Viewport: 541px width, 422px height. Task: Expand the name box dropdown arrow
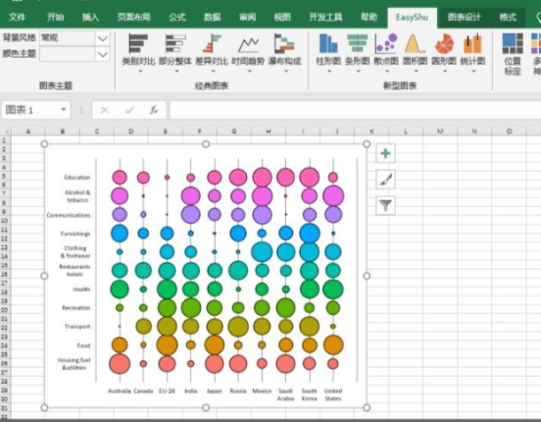click(64, 110)
